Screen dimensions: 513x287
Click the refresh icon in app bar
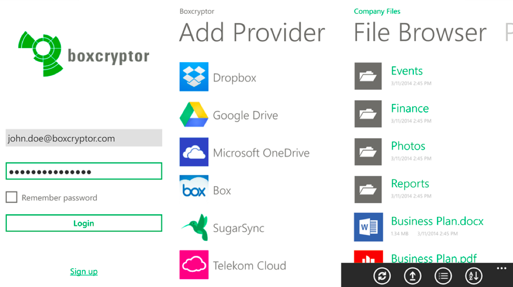pos(381,276)
